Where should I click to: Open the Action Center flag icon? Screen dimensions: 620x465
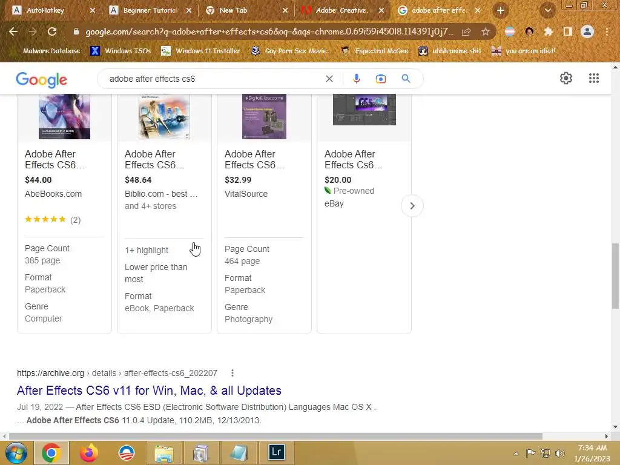pos(530,453)
